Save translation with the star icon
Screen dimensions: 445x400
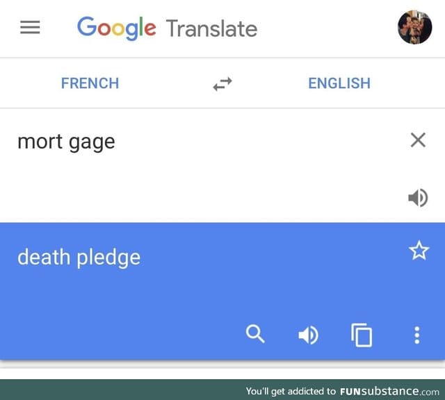[x=419, y=250]
